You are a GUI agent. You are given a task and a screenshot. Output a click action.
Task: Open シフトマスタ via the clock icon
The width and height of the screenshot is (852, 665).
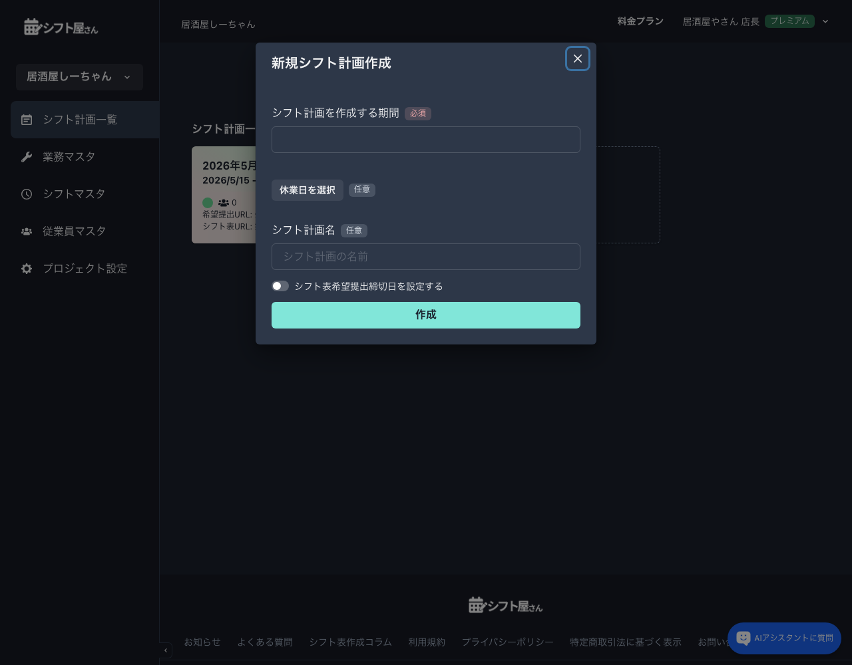(27, 194)
